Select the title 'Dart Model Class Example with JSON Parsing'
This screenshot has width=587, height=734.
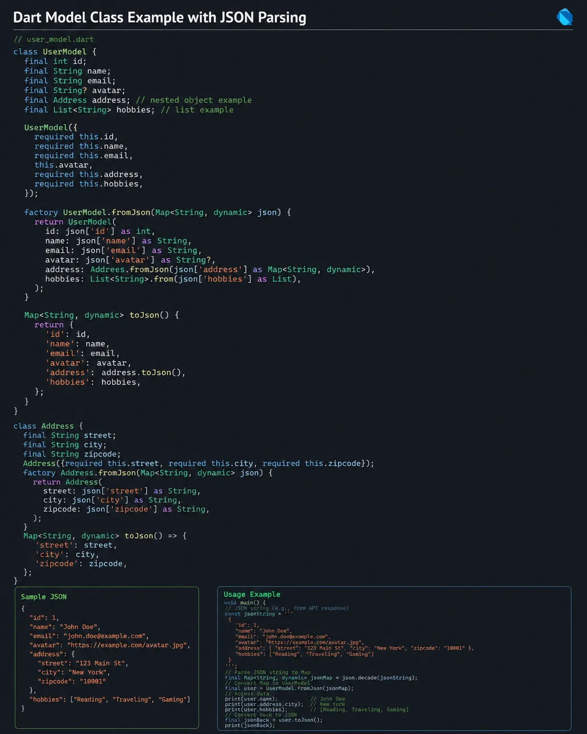pos(160,17)
